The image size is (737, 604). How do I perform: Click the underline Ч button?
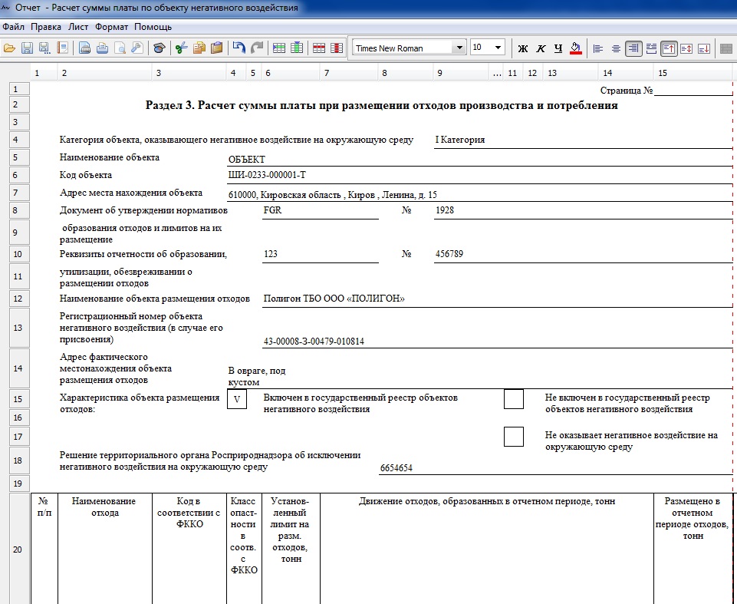558,48
